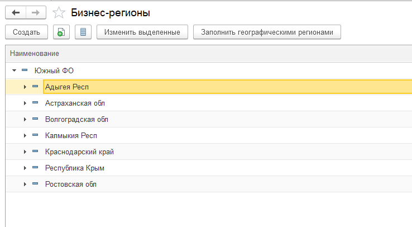Image resolution: width=412 pixels, height=227 pixels.
Task: Click the create-by-copying document icon
Action: [x=61, y=32]
